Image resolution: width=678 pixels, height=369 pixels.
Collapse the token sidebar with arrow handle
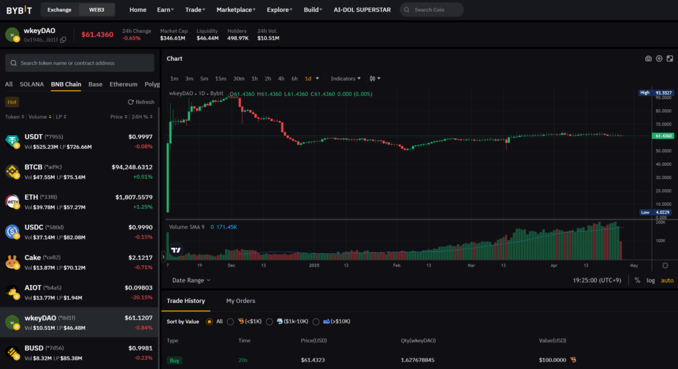point(163,257)
